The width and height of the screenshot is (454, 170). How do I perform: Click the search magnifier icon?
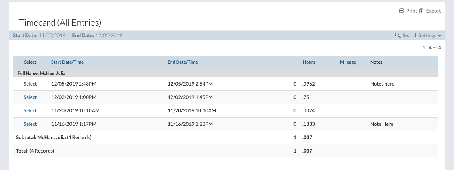(x=398, y=35)
